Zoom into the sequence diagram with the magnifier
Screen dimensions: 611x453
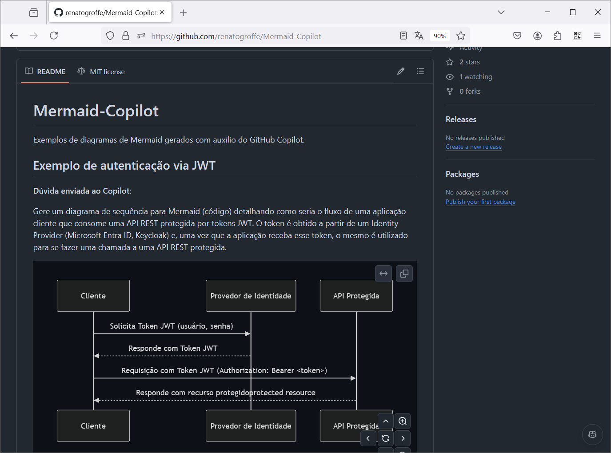point(402,421)
